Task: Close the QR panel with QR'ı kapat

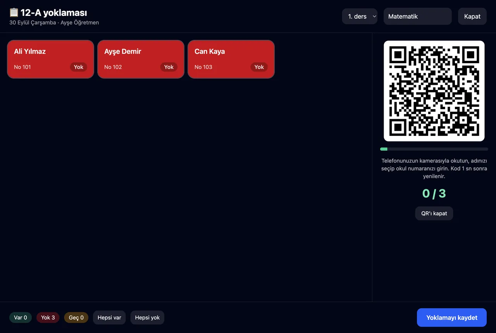Action: click(434, 213)
